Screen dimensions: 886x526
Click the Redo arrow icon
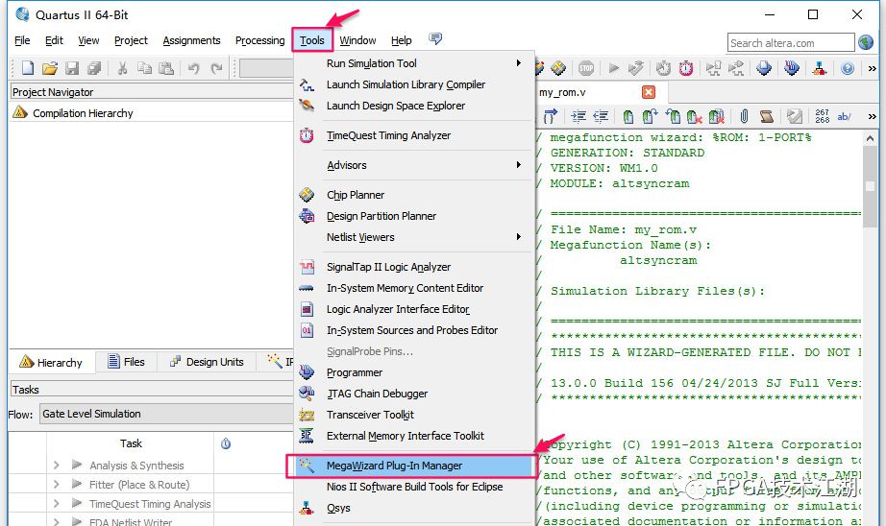pyautogui.click(x=216, y=68)
